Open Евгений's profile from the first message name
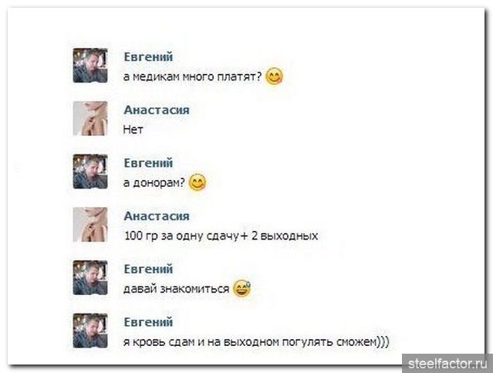 tap(148, 57)
